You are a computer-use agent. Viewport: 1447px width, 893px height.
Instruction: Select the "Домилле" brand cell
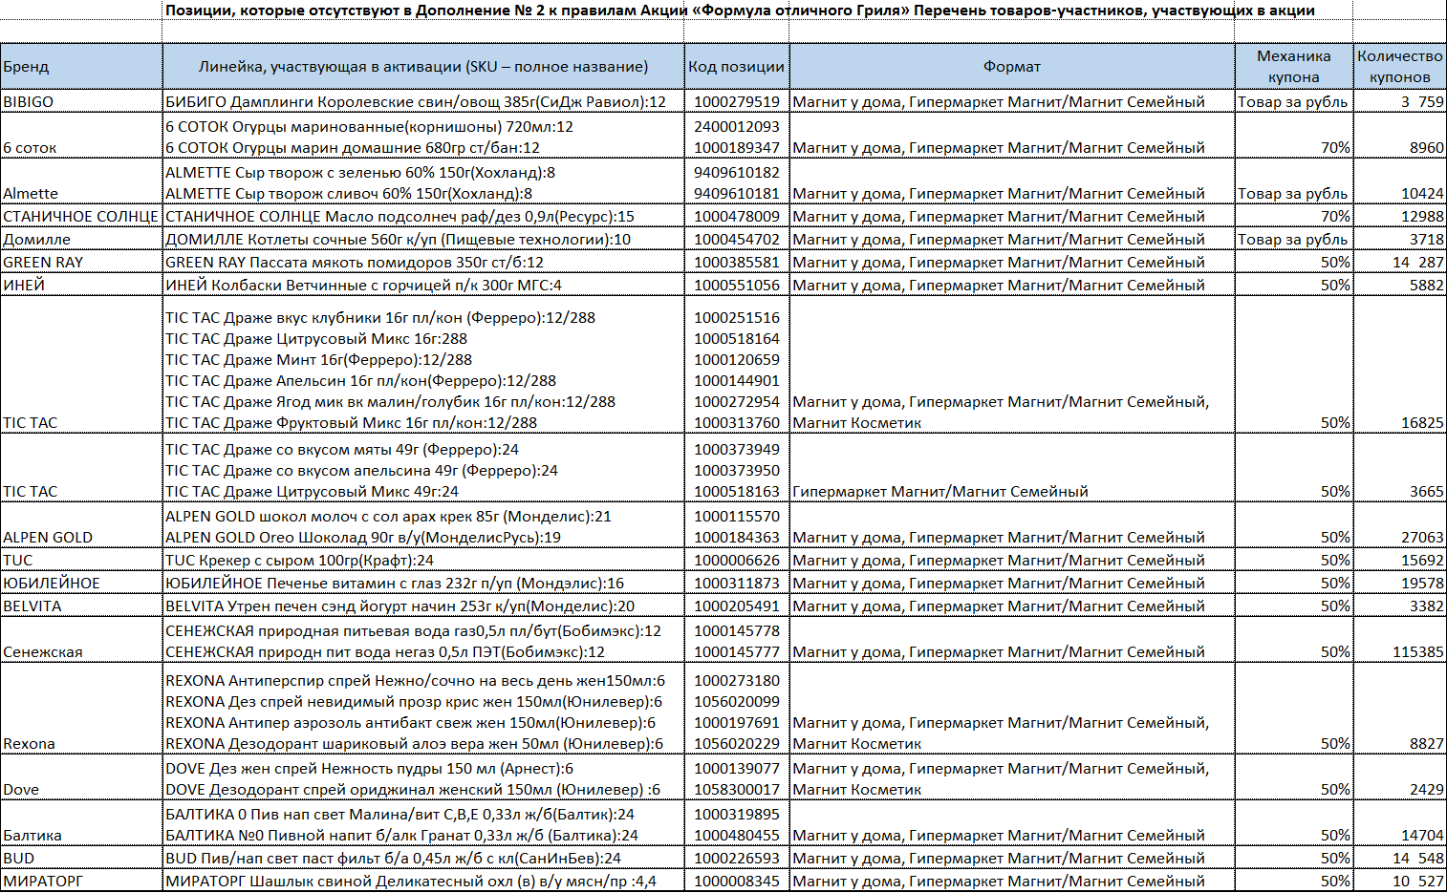click(81, 239)
